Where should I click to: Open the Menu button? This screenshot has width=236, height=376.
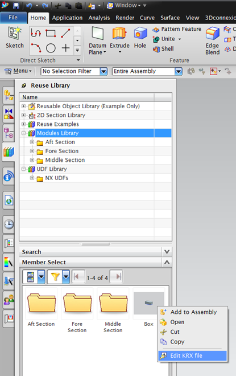(18, 71)
